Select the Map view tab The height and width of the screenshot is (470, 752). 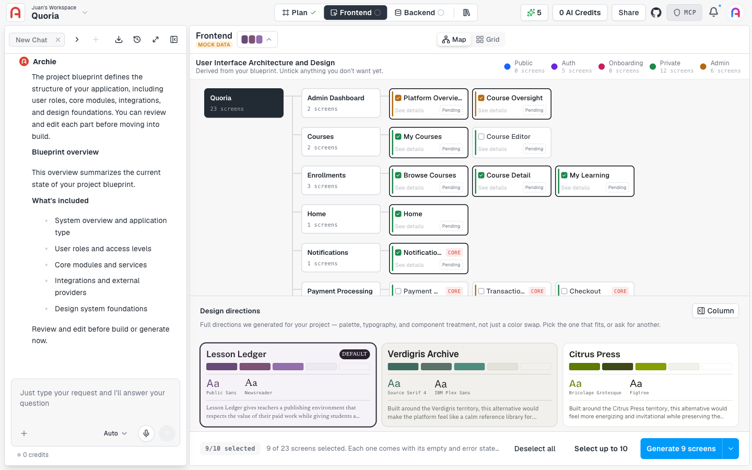pyautogui.click(x=454, y=39)
